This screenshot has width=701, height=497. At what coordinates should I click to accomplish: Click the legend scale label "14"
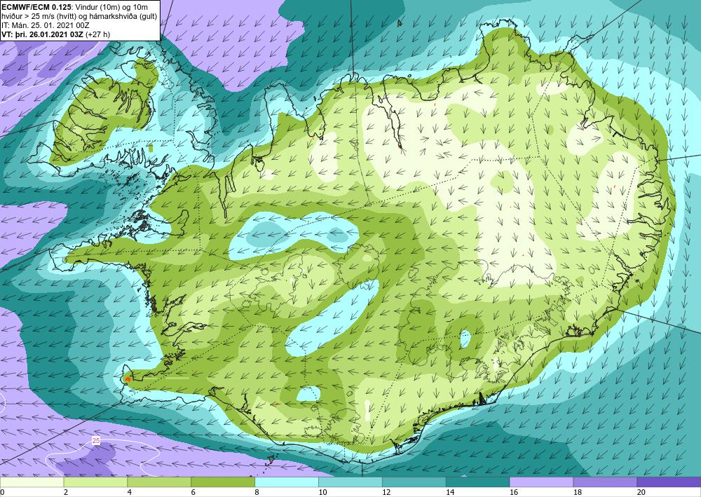(x=450, y=492)
